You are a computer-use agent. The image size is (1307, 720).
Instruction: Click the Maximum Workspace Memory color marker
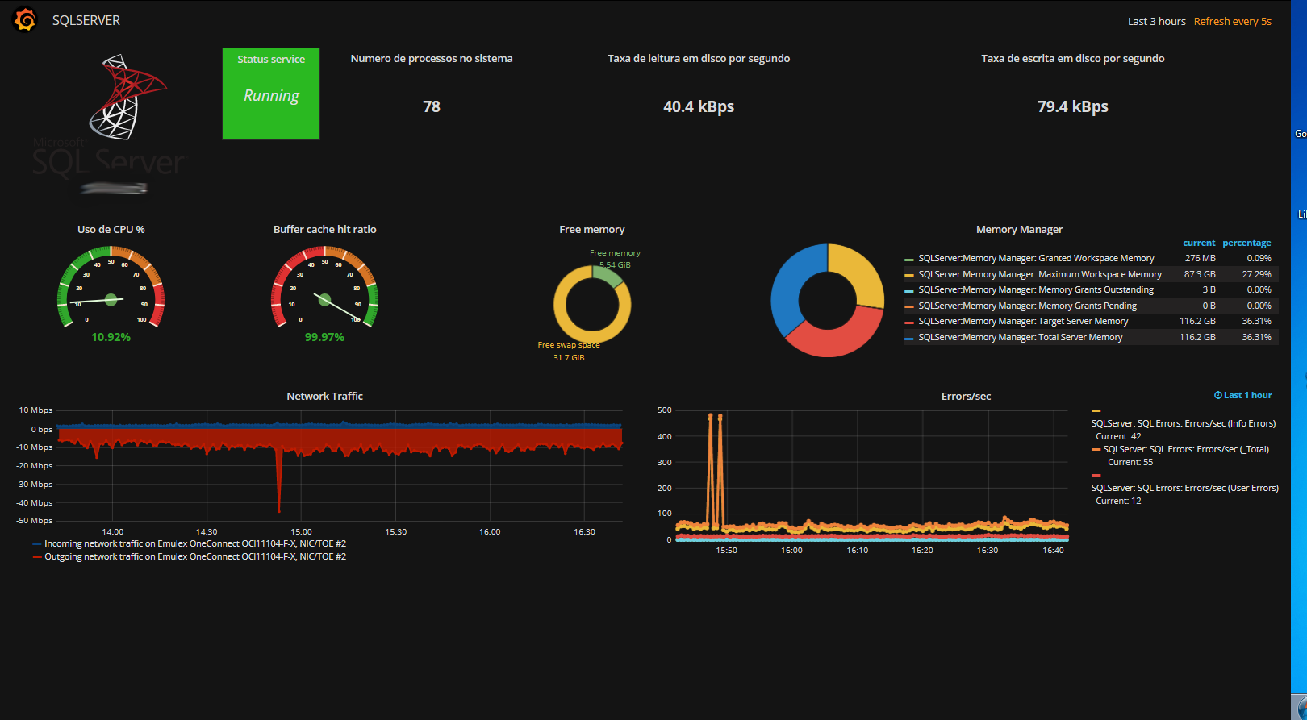point(909,276)
